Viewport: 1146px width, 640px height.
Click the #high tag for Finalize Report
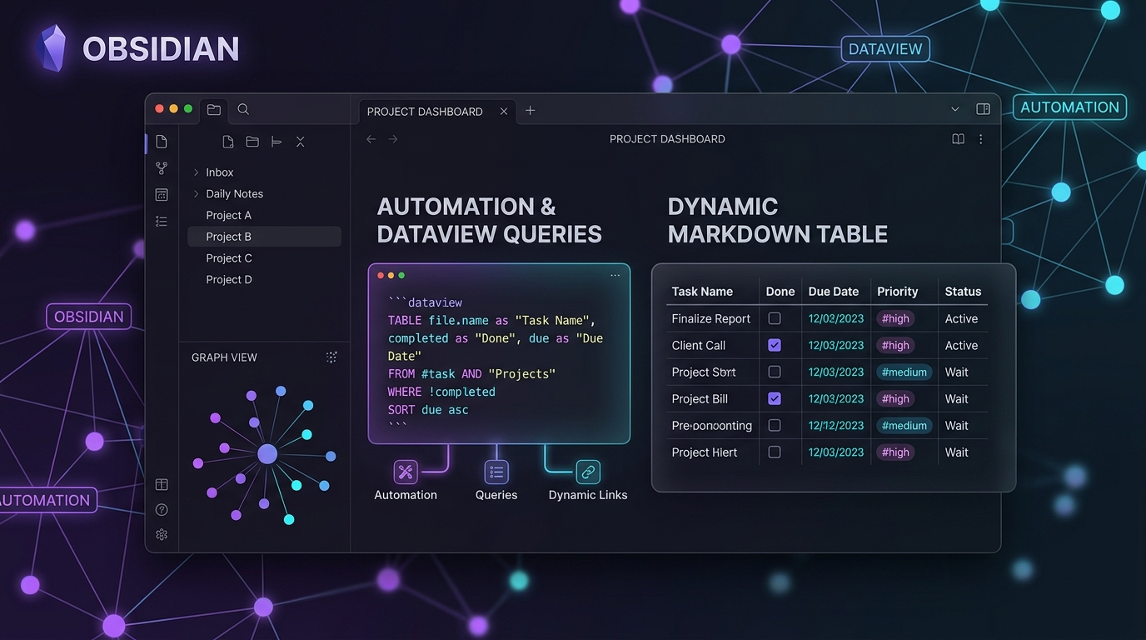click(x=895, y=318)
